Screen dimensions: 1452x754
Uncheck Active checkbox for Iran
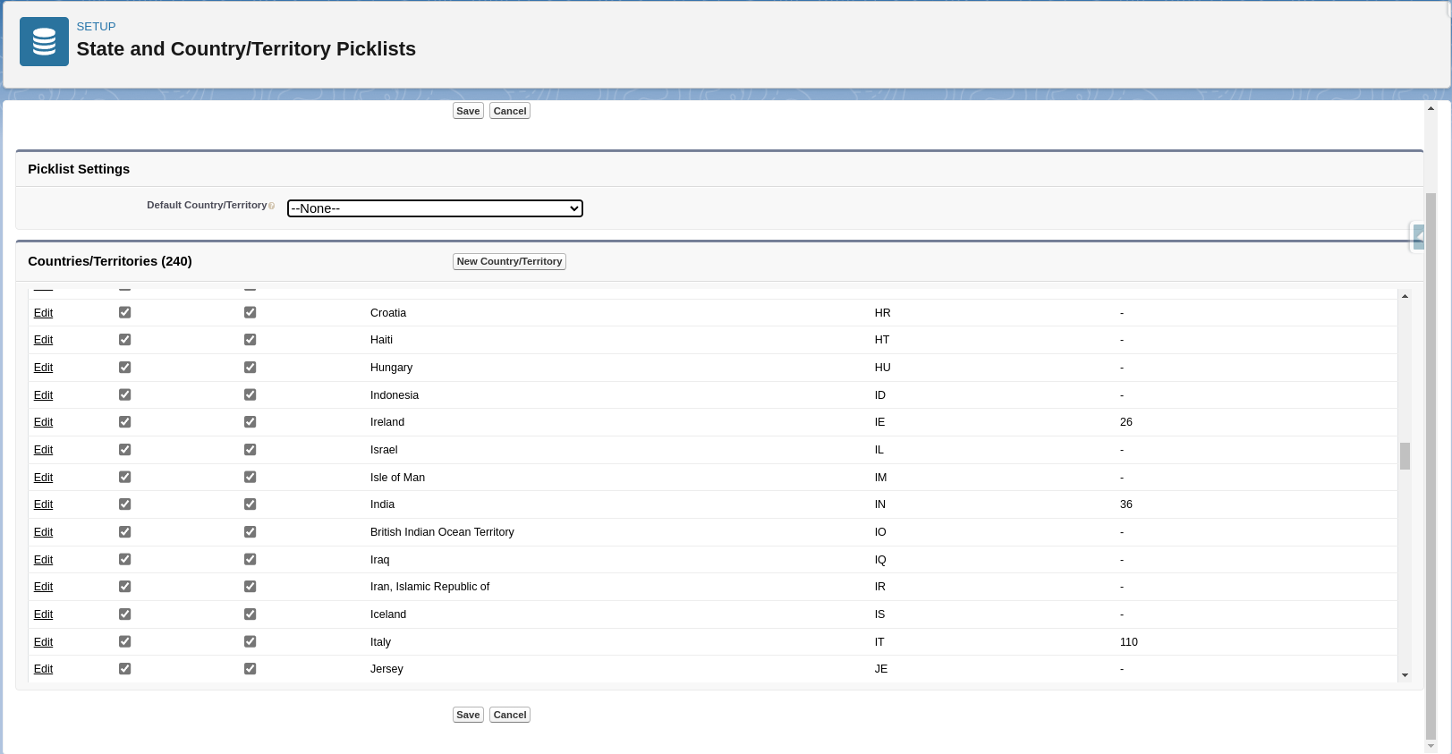click(x=124, y=587)
